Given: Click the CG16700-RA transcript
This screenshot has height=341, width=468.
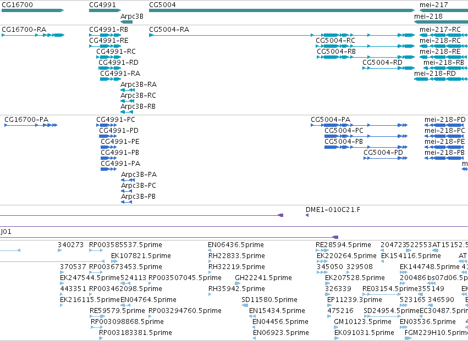Looking at the screenshot, I should pyautogui.click(x=33, y=35).
